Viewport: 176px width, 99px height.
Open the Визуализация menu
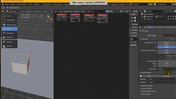point(22,4)
